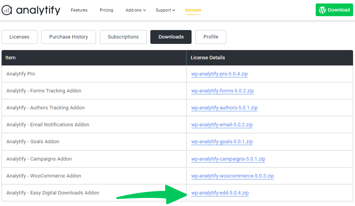Download wp-analytify-authors-5.0.1.zip
This screenshot has height=206, width=355.
click(224, 108)
